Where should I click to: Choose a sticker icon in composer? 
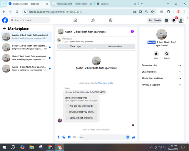point(69,137)
